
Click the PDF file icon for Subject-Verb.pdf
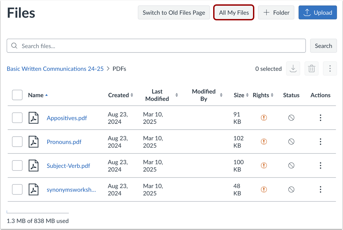[33, 166]
